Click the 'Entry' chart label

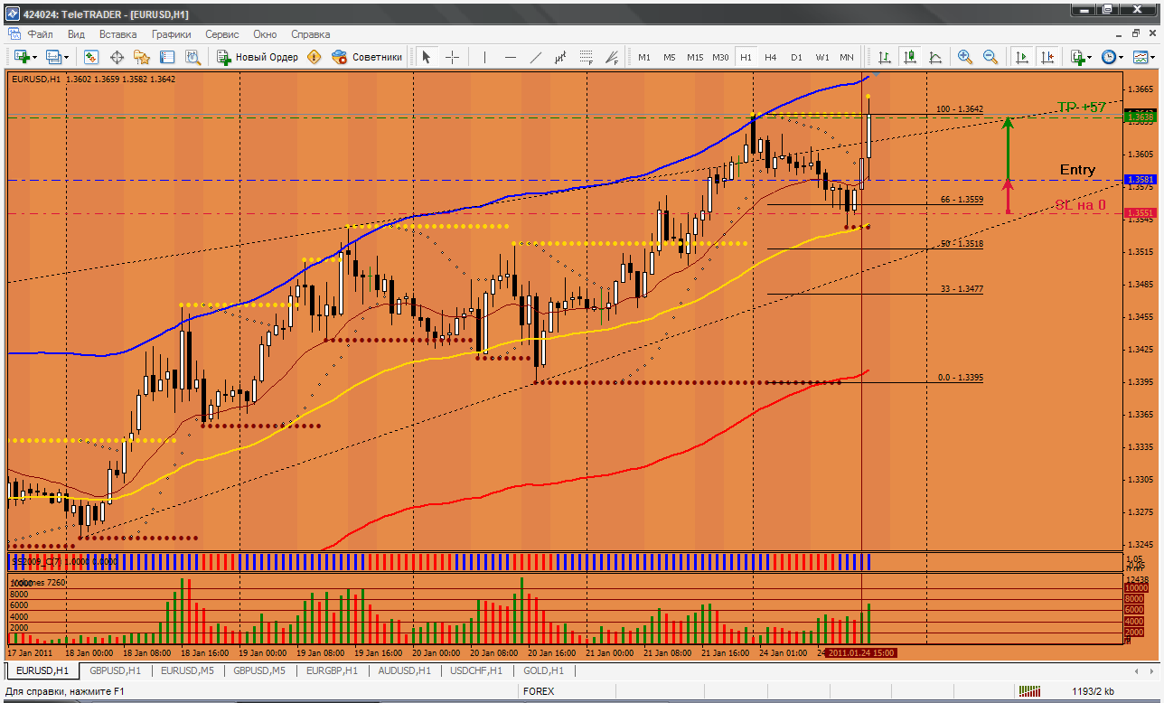pyautogui.click(x=1077, y=170)
